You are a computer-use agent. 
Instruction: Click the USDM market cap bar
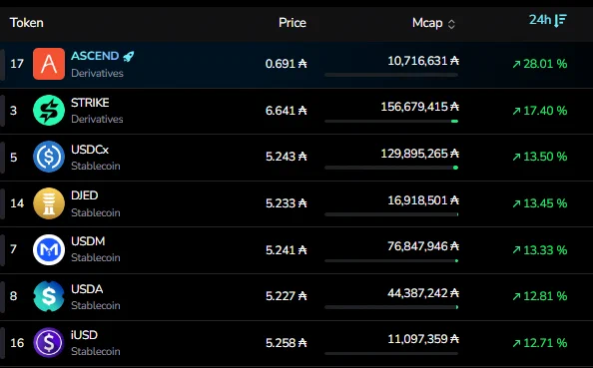(391, 260)
